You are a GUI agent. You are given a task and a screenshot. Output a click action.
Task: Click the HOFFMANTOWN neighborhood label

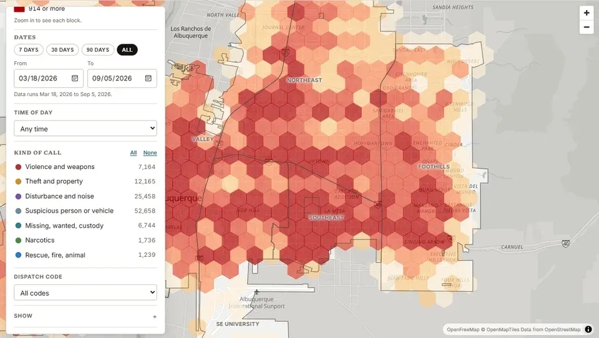point(373,143)
